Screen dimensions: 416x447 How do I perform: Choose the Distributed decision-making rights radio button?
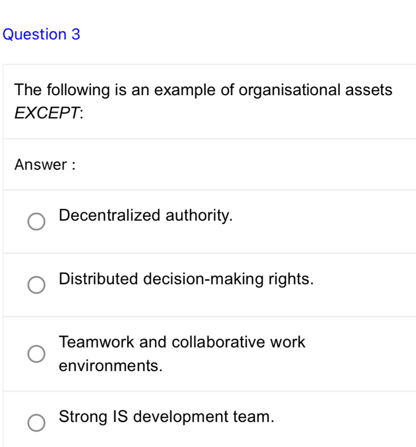pos(37,285)
